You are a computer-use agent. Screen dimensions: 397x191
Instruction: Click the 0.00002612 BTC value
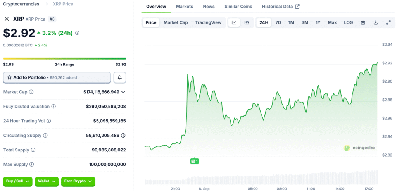(x=18, y=45)
